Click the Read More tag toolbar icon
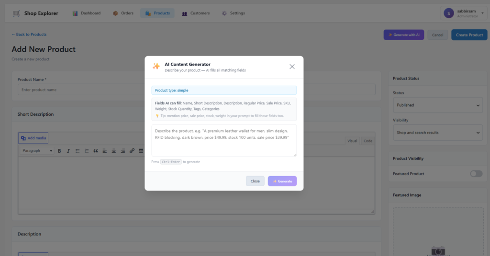 [141, 151]
